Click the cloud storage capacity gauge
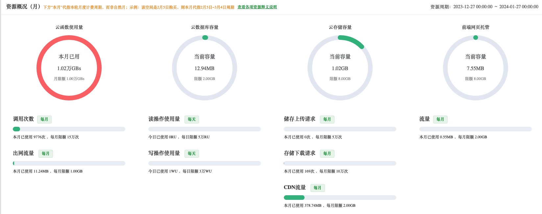The width and height of the screenshot is (542, 214). click(340, 68)
